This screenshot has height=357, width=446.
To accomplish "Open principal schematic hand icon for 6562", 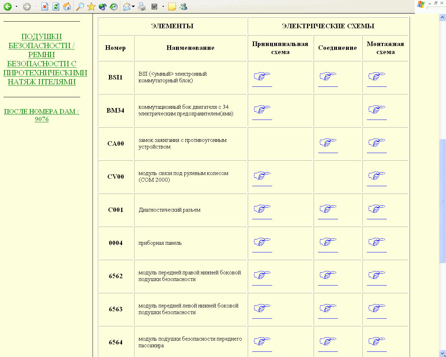I will [x=262, y=275].
